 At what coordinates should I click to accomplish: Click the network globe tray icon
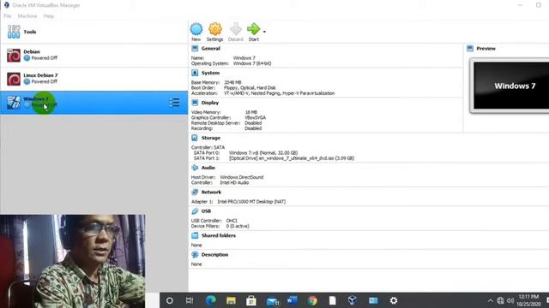500,300
